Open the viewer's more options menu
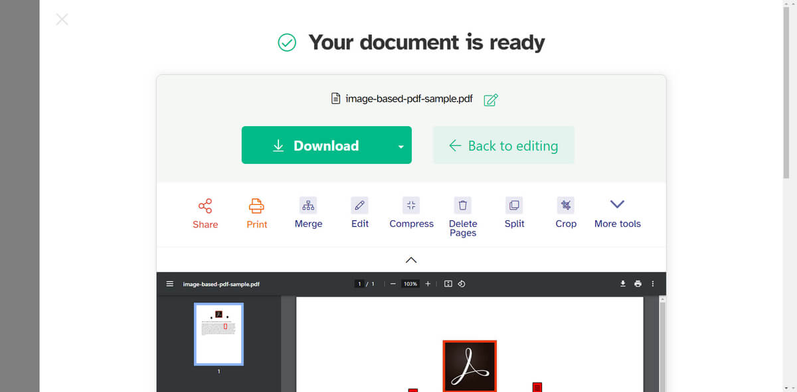Image resolution: width=797 pixels, height=392 pixels. point(652,283)
